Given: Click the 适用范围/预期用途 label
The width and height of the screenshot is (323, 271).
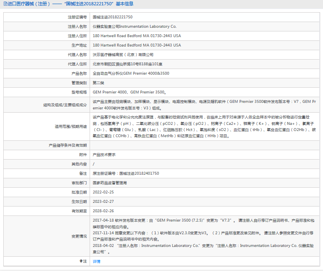Looking at the screenshot, I should [x=70, y=126].
